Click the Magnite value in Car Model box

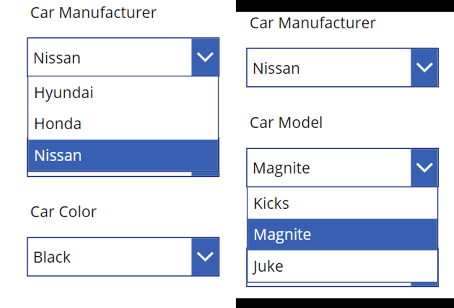281,168
